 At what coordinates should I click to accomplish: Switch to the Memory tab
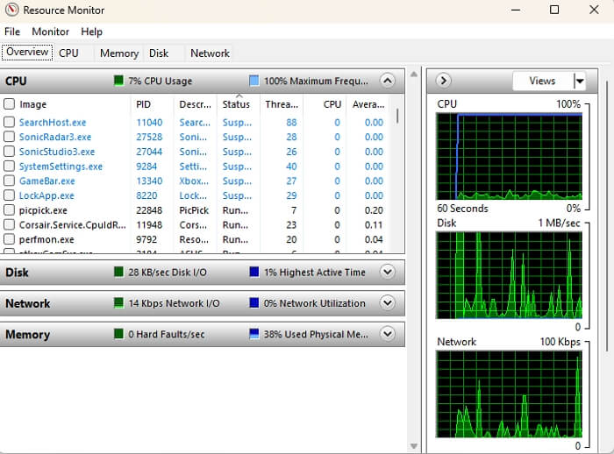119,53
